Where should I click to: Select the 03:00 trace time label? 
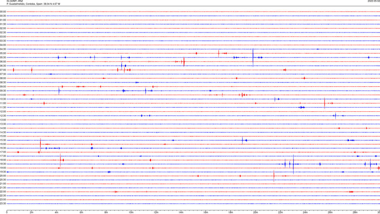tap(3, 36)
